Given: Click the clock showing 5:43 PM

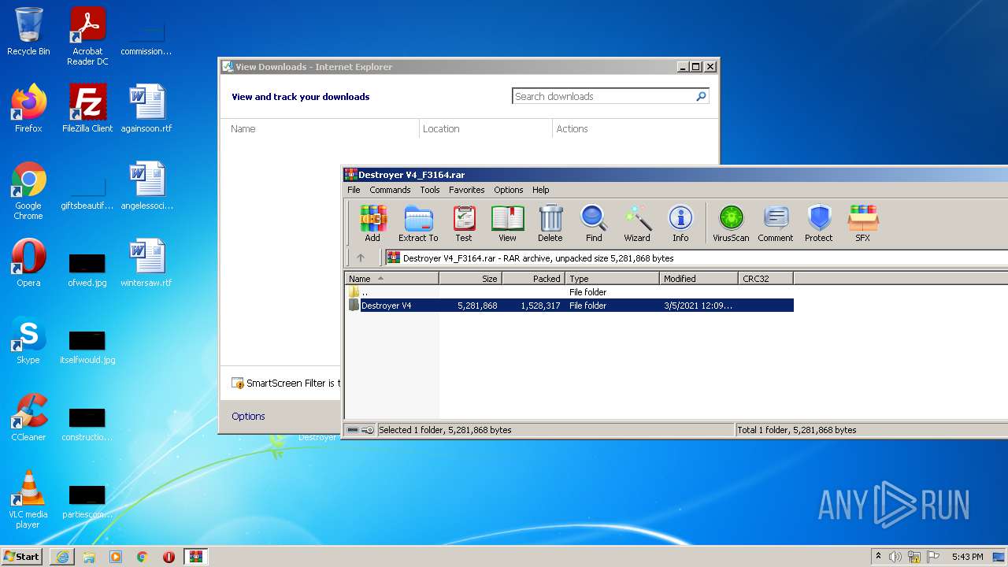Looking at the screenshot, I should pos(967,557).
